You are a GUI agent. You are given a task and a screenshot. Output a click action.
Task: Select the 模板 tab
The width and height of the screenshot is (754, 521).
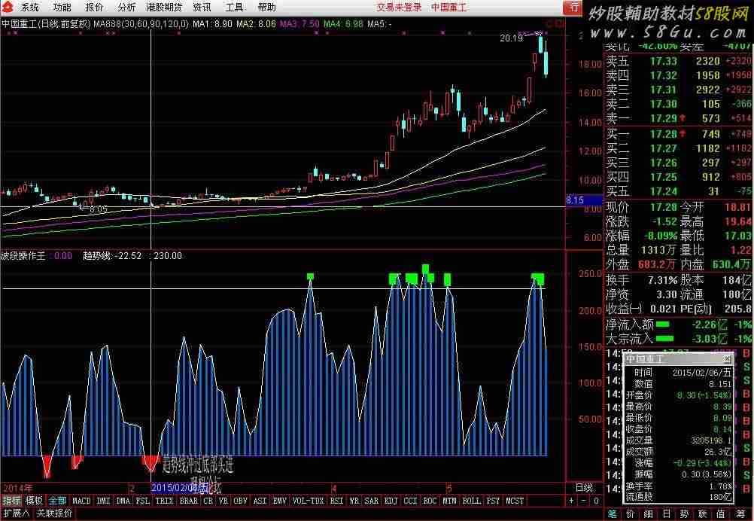[x=34, y=501]
